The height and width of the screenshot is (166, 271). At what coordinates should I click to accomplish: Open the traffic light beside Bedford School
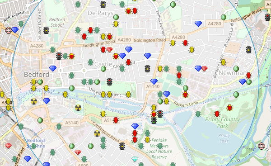pyautogui.click(x=46, y=30)
